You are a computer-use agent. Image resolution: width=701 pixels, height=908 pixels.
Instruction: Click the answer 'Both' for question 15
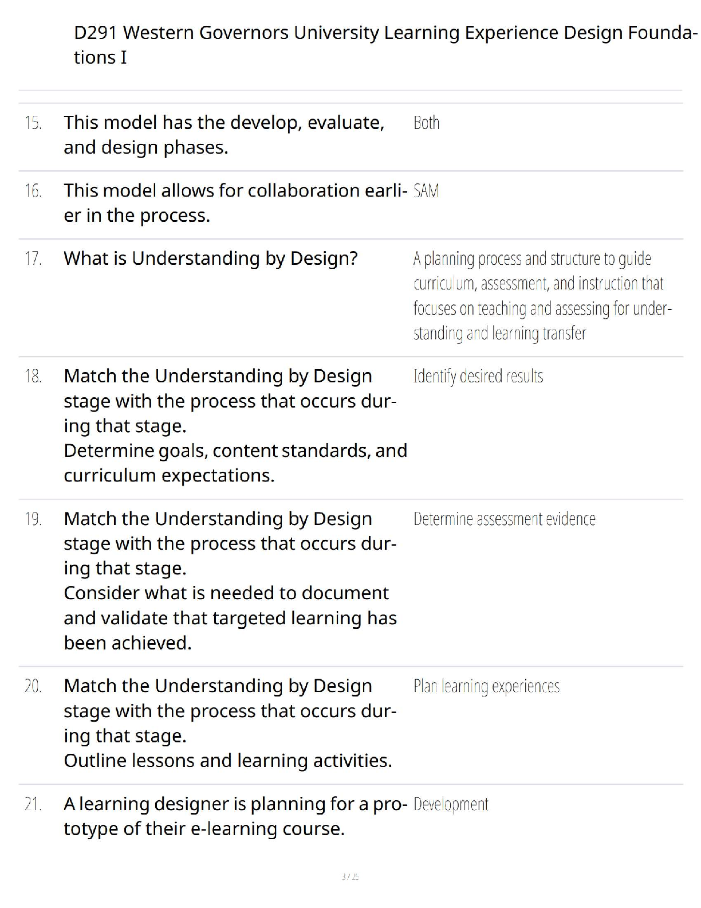426,123
